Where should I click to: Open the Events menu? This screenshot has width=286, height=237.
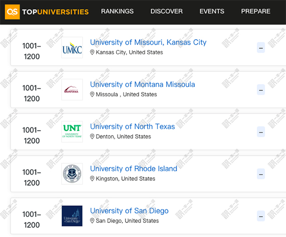pyautogui.click(x=212, y=12)
